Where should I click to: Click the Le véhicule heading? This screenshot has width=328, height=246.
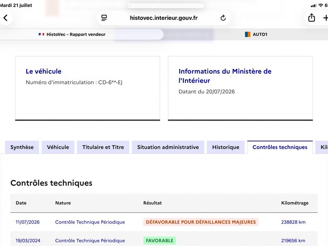click(43, 71)
